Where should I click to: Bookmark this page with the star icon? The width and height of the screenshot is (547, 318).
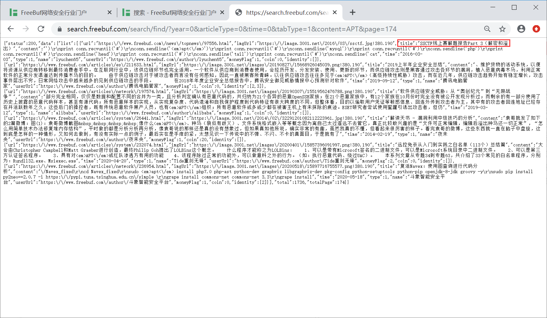(x=502, y=29)
